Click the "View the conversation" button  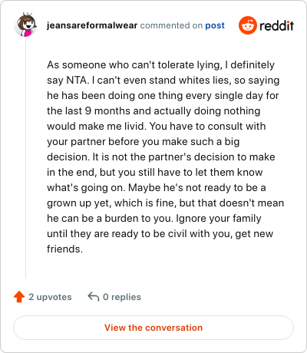pyautogui.click(x=153, y=328)
